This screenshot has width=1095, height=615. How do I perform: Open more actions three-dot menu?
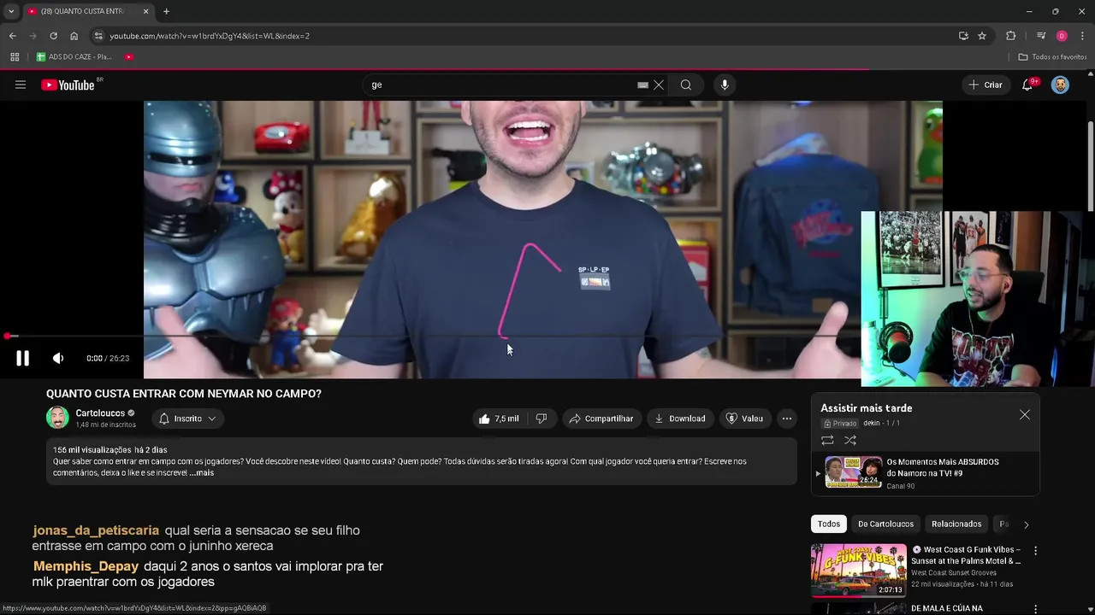pyautogui.click(x=787, y=419)
